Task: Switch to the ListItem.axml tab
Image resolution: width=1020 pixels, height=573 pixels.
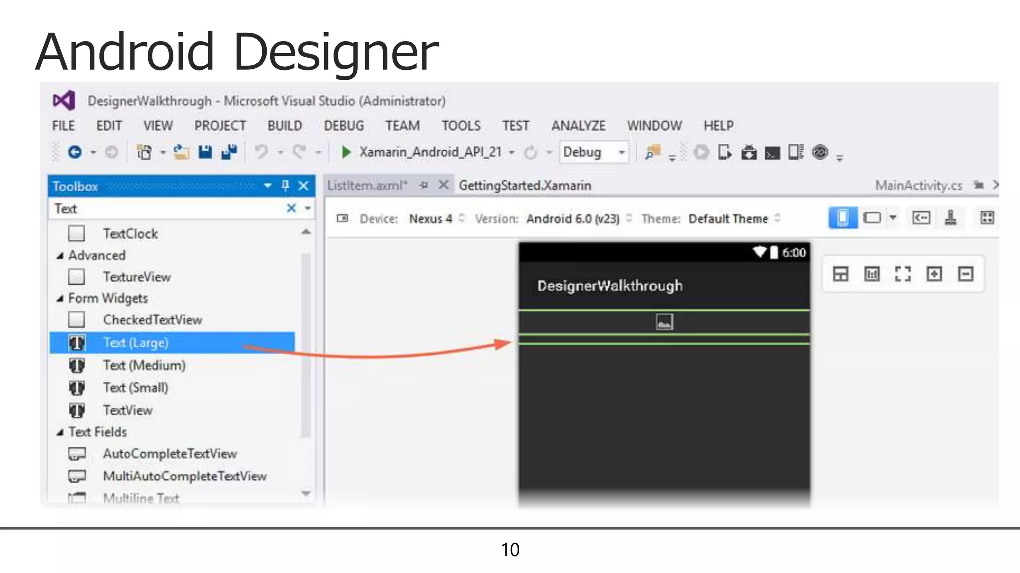Action: click(x=368, y=185)
